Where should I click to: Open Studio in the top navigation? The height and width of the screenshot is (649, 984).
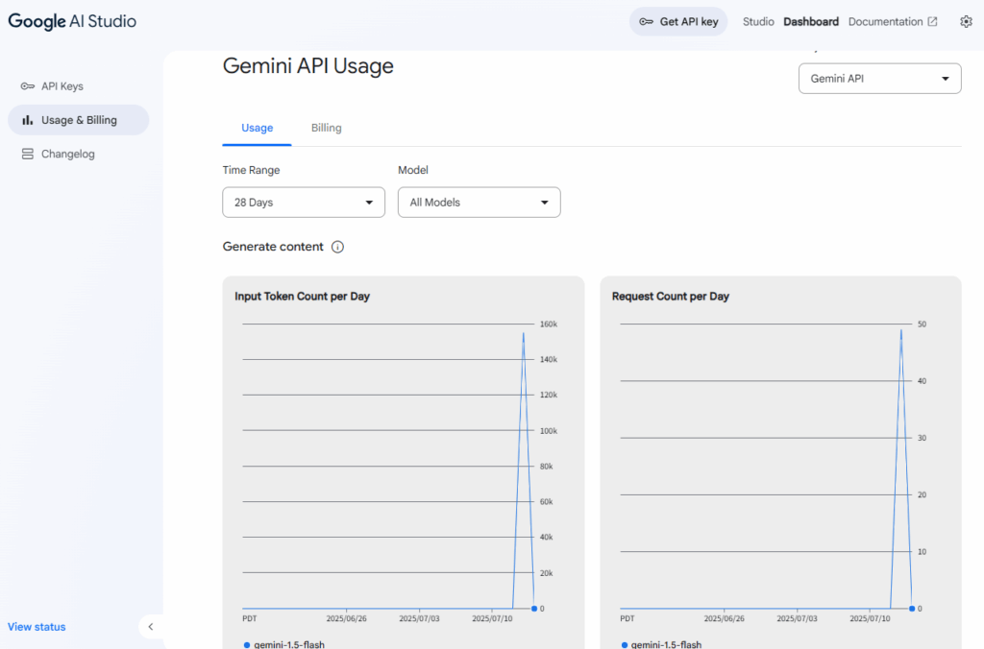pos(758,22)
